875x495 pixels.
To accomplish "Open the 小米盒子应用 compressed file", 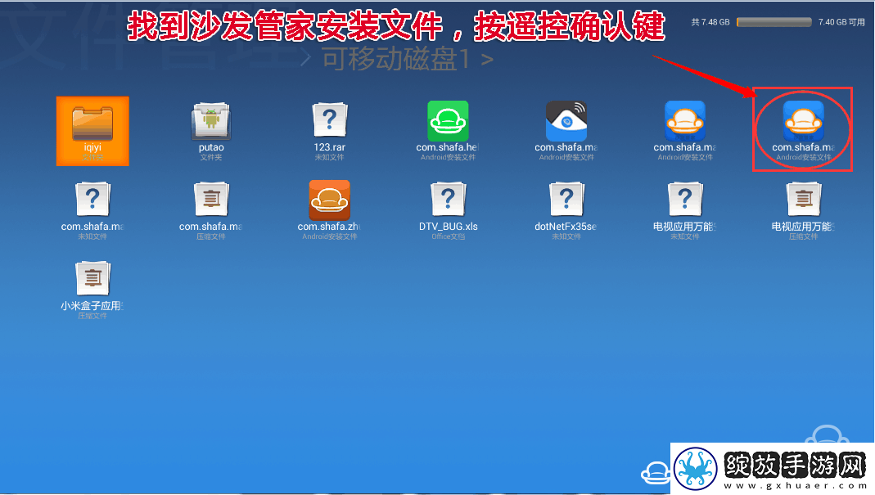I will click(92, 290).
